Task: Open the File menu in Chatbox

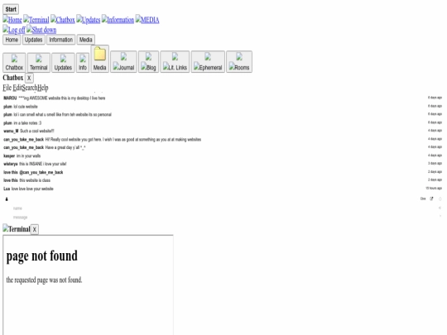Action: point(7,88)
